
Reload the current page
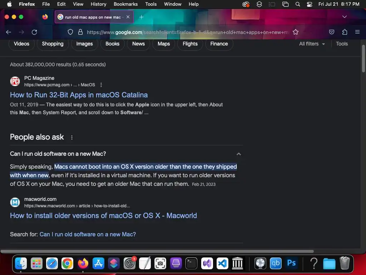coord(34,32)
